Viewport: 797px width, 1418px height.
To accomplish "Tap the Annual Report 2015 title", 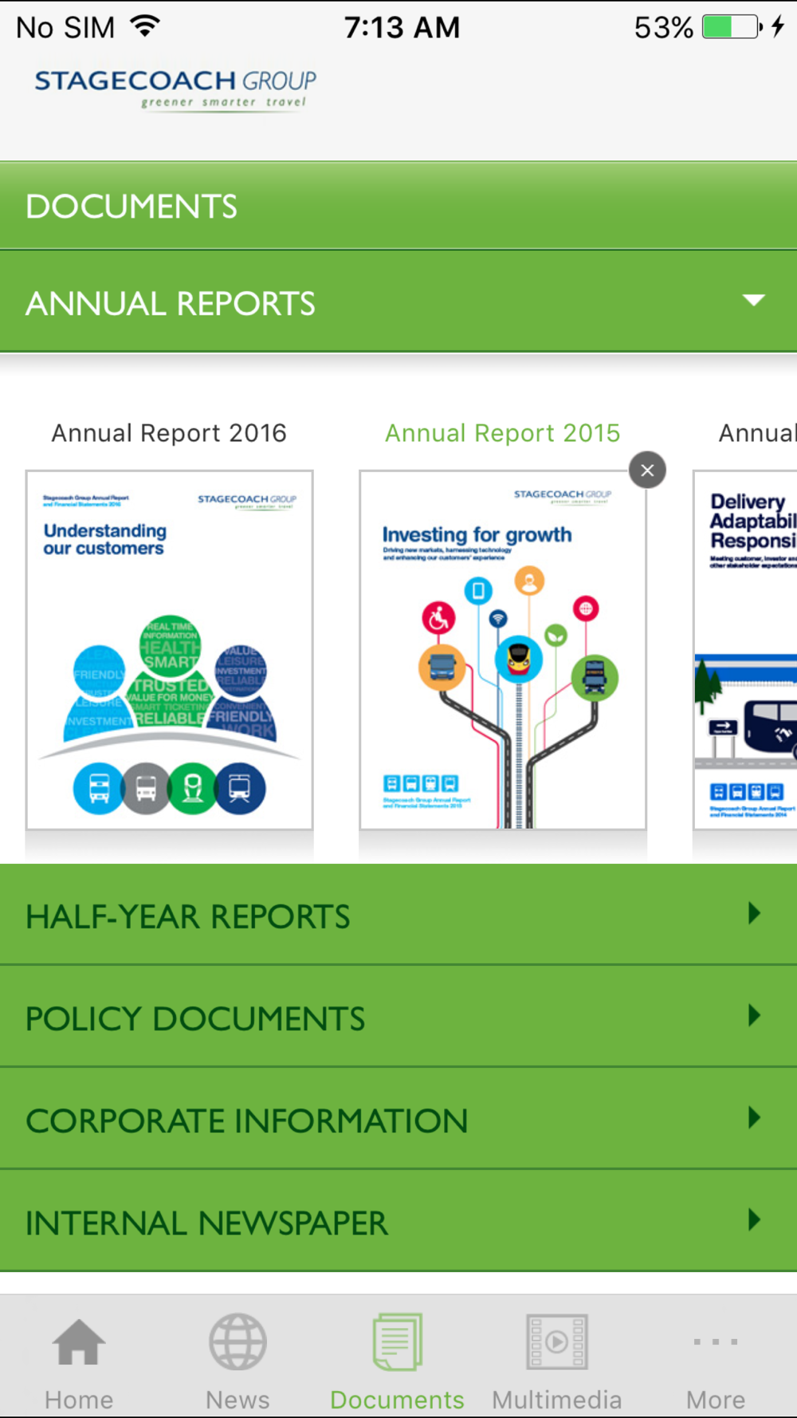I will (x=503, y=433).
